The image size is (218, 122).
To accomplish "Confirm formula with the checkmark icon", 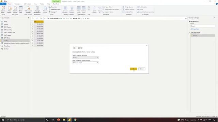I will coord(37,18).
